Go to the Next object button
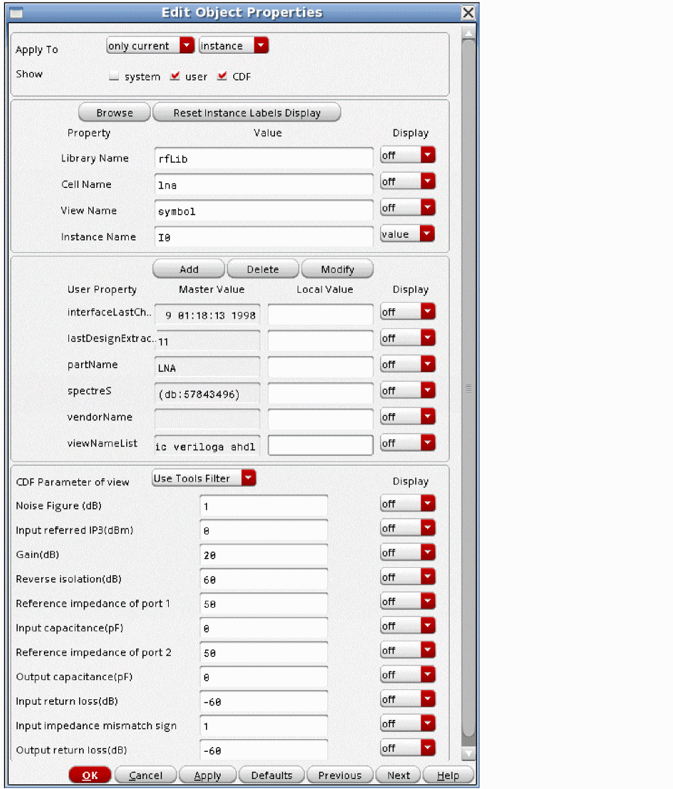This screenshot has width=673, height=789. [399, 775]
